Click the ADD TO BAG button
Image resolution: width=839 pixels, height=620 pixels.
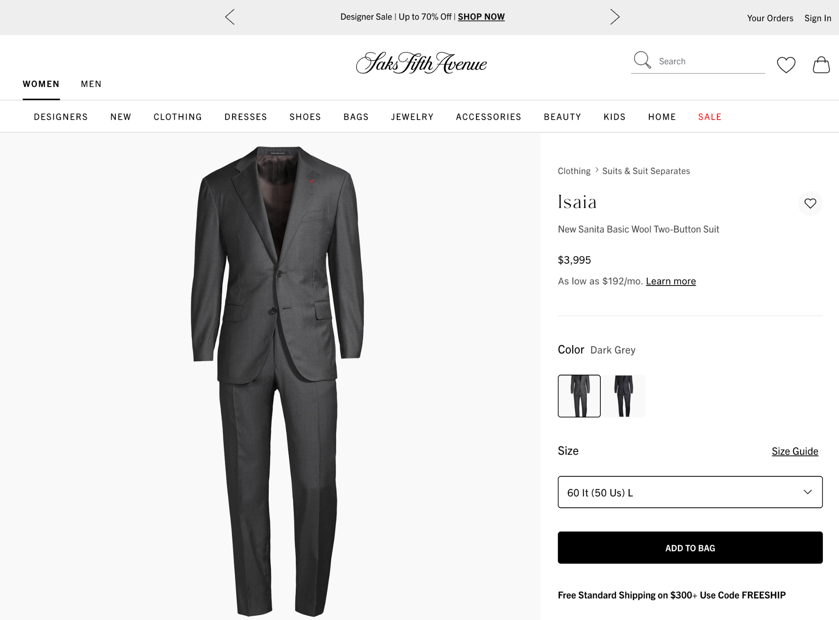tap(690, 548)
